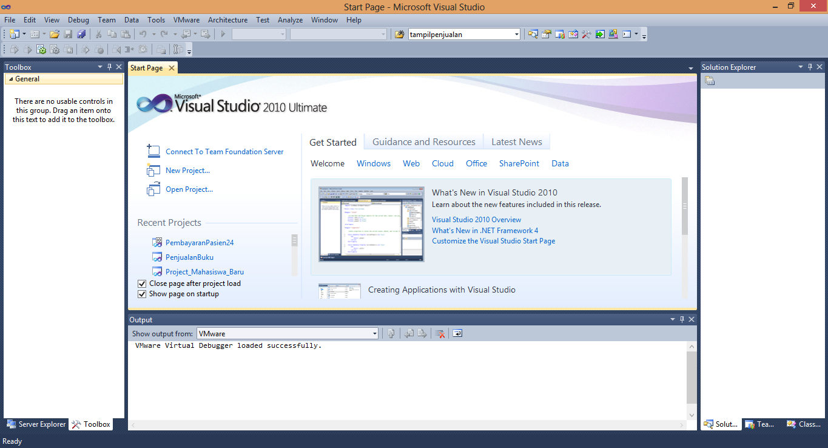The height and width of the screenshot is (448, 828).
Task: Open the Properties Window toolbar icon
Action: pyautogui.click(x=547, y=34)
